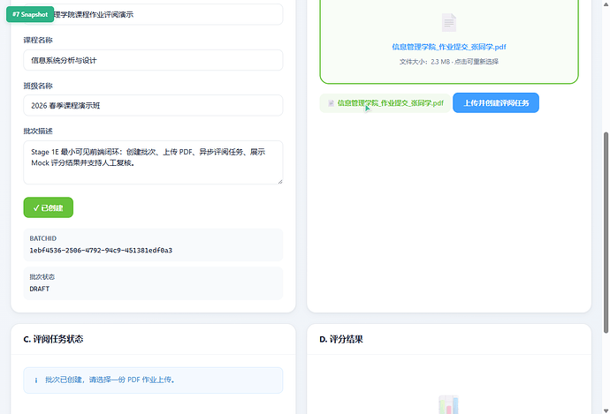Click the D. 评分结果 heading
Screen dimensions: 610x414
341,339
